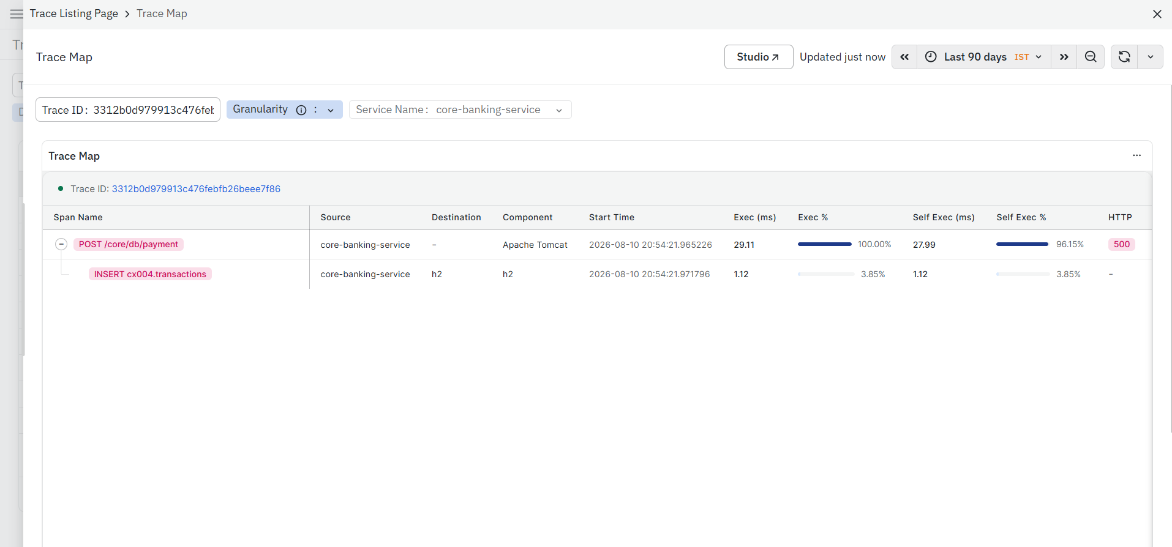Screen dimensions: 1172x547
Task: Sort by the Exec (ms) column header
Action: tap(755, 217)
